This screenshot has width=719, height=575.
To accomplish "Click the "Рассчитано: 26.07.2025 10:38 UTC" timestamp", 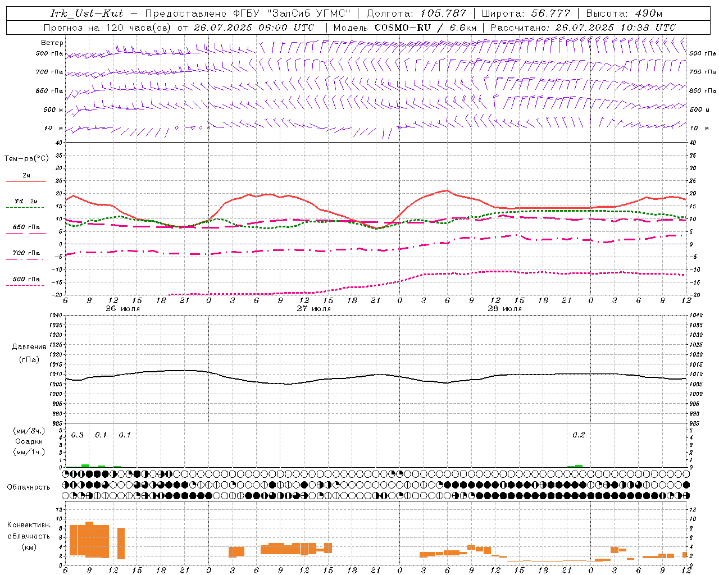I will click(x=583, y=28).
